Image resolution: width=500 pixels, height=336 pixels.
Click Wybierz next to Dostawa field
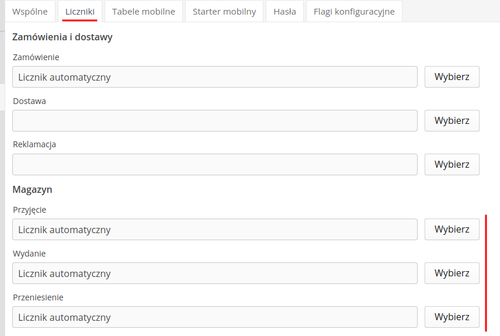pos(452,121)
